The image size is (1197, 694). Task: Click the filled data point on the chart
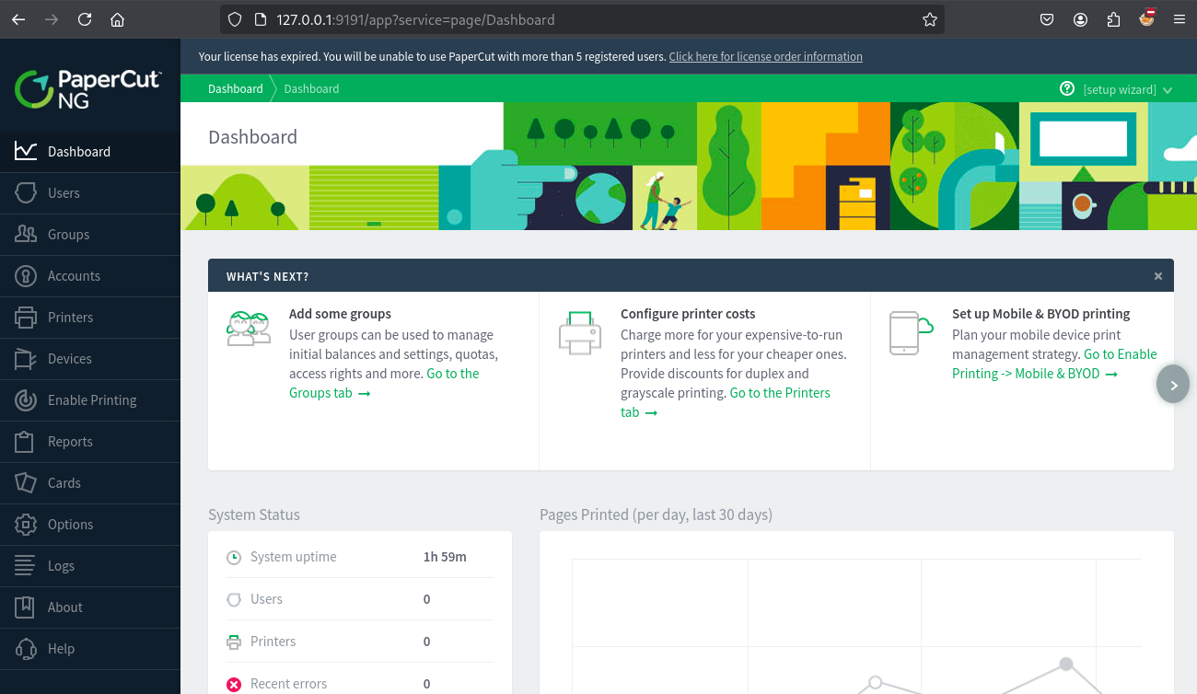[1065, 664]
